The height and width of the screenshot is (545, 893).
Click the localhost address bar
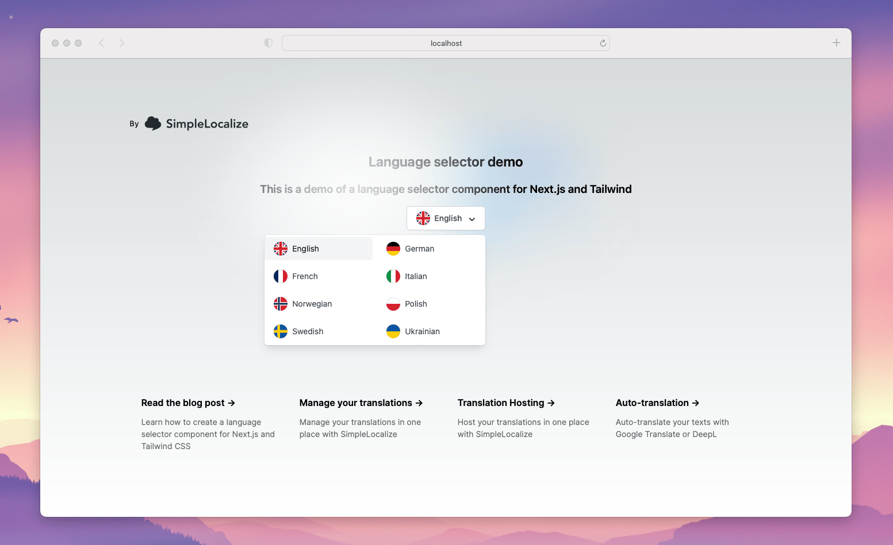(x=446, y=43)
